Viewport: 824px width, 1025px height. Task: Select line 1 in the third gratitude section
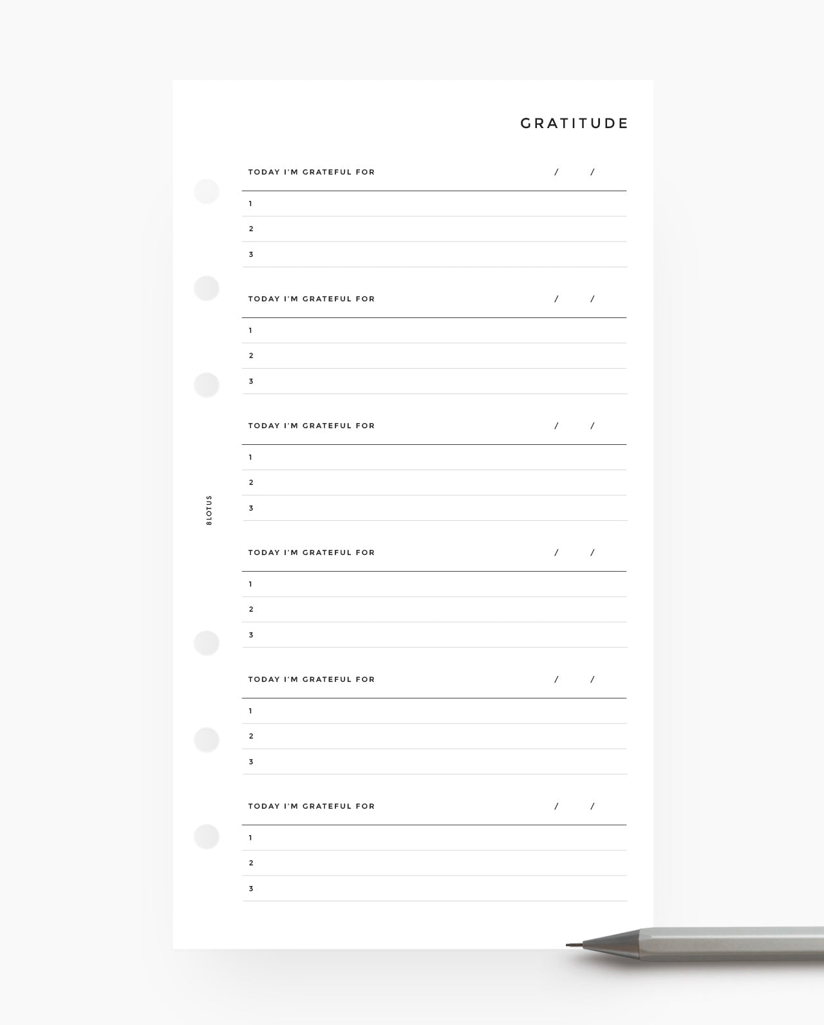(x=435, y=458)
